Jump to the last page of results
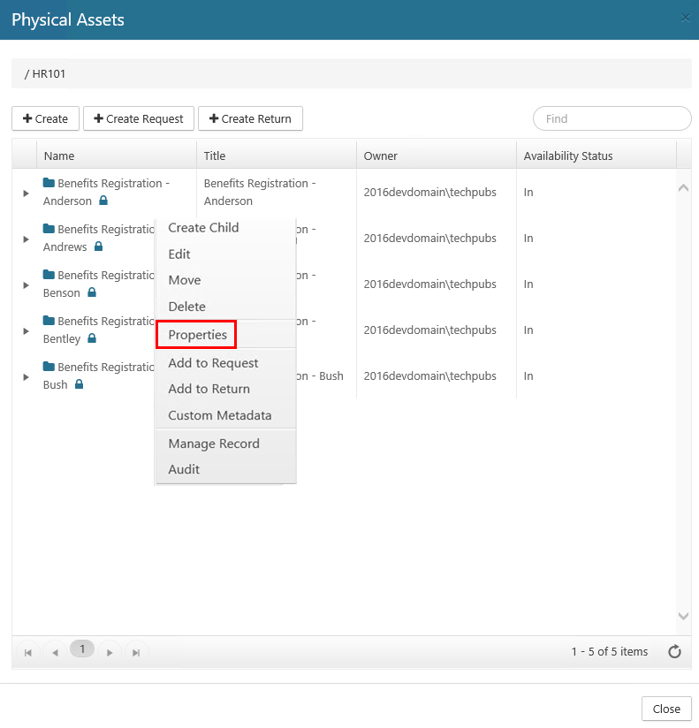Image resolution: width=699 pixels, height=728 pixels. [136, 652]
